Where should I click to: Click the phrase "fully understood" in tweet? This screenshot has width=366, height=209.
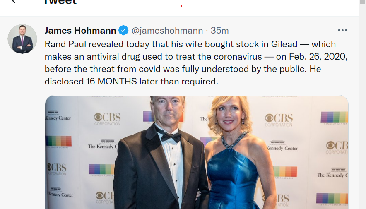point(205,69)
